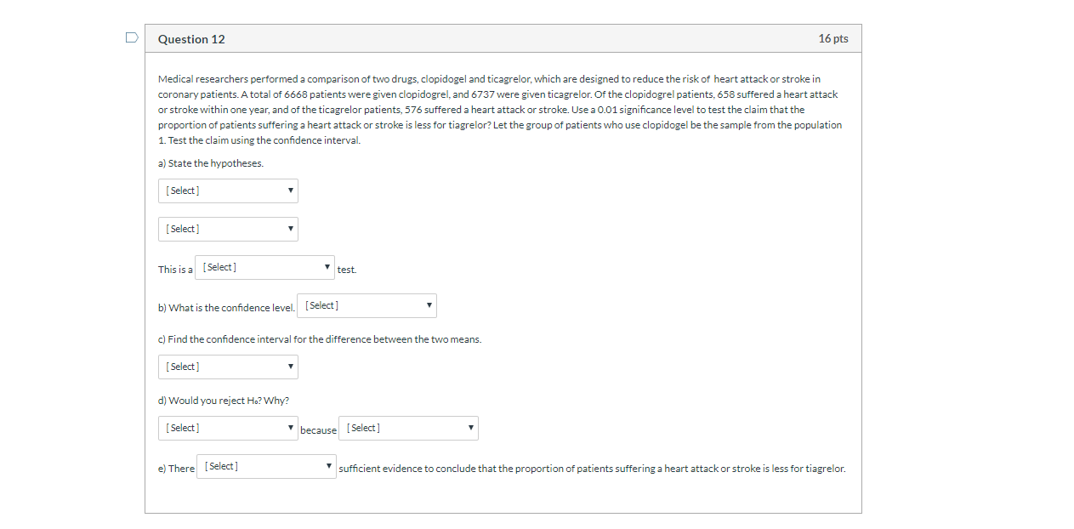Click the 'Question 12' header text
The height and width of the screenshot is (529, 1074).
pyautogui.click(x=190, y=38)
